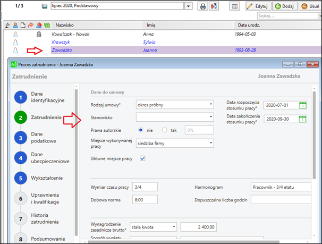This screenshot has height=244, width=322.
Task: Click the Harmonogram field
Action: coord(281,187)
